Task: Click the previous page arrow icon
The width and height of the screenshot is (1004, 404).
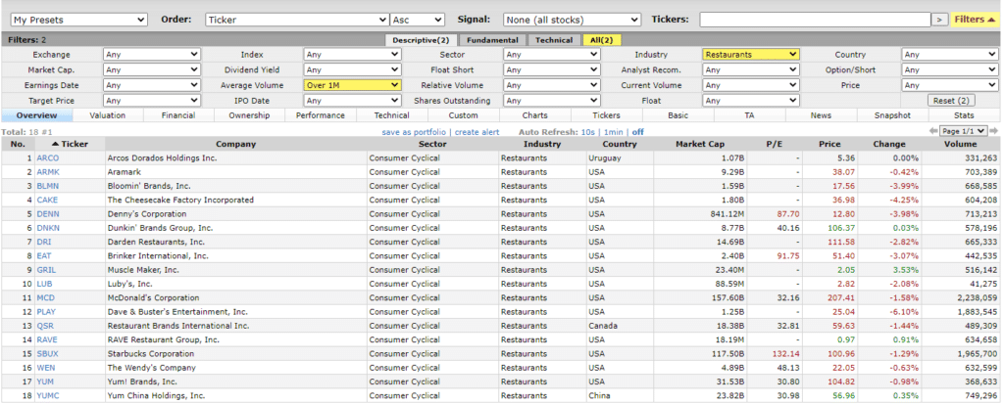Action: click(x=933, y=131)
